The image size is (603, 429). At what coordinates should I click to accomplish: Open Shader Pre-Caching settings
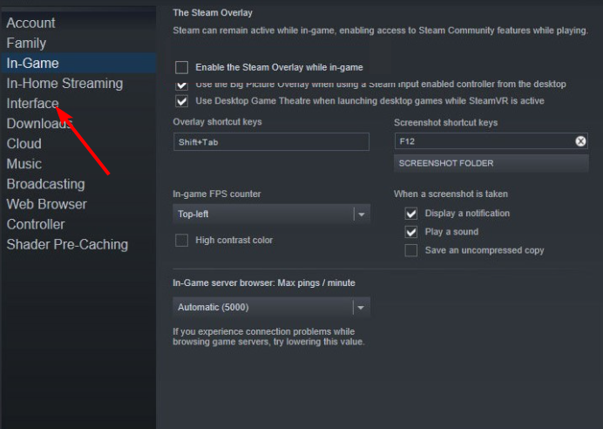point(67,244)
